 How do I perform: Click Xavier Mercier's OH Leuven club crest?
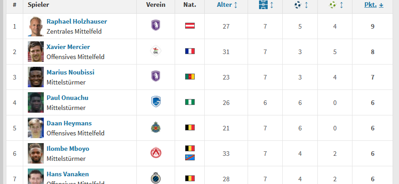pyautogui.click(x=156, y=51)
